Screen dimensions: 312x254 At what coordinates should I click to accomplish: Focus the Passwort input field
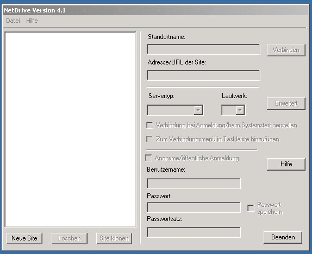coord(194,207)
